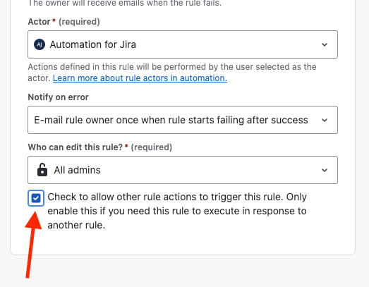Select the 'Automation for Jira' actor field

point(183,44)
